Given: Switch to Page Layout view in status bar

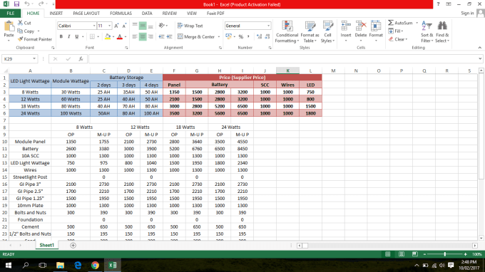Looking at the screenshot, I should click(x=401, y=254).
